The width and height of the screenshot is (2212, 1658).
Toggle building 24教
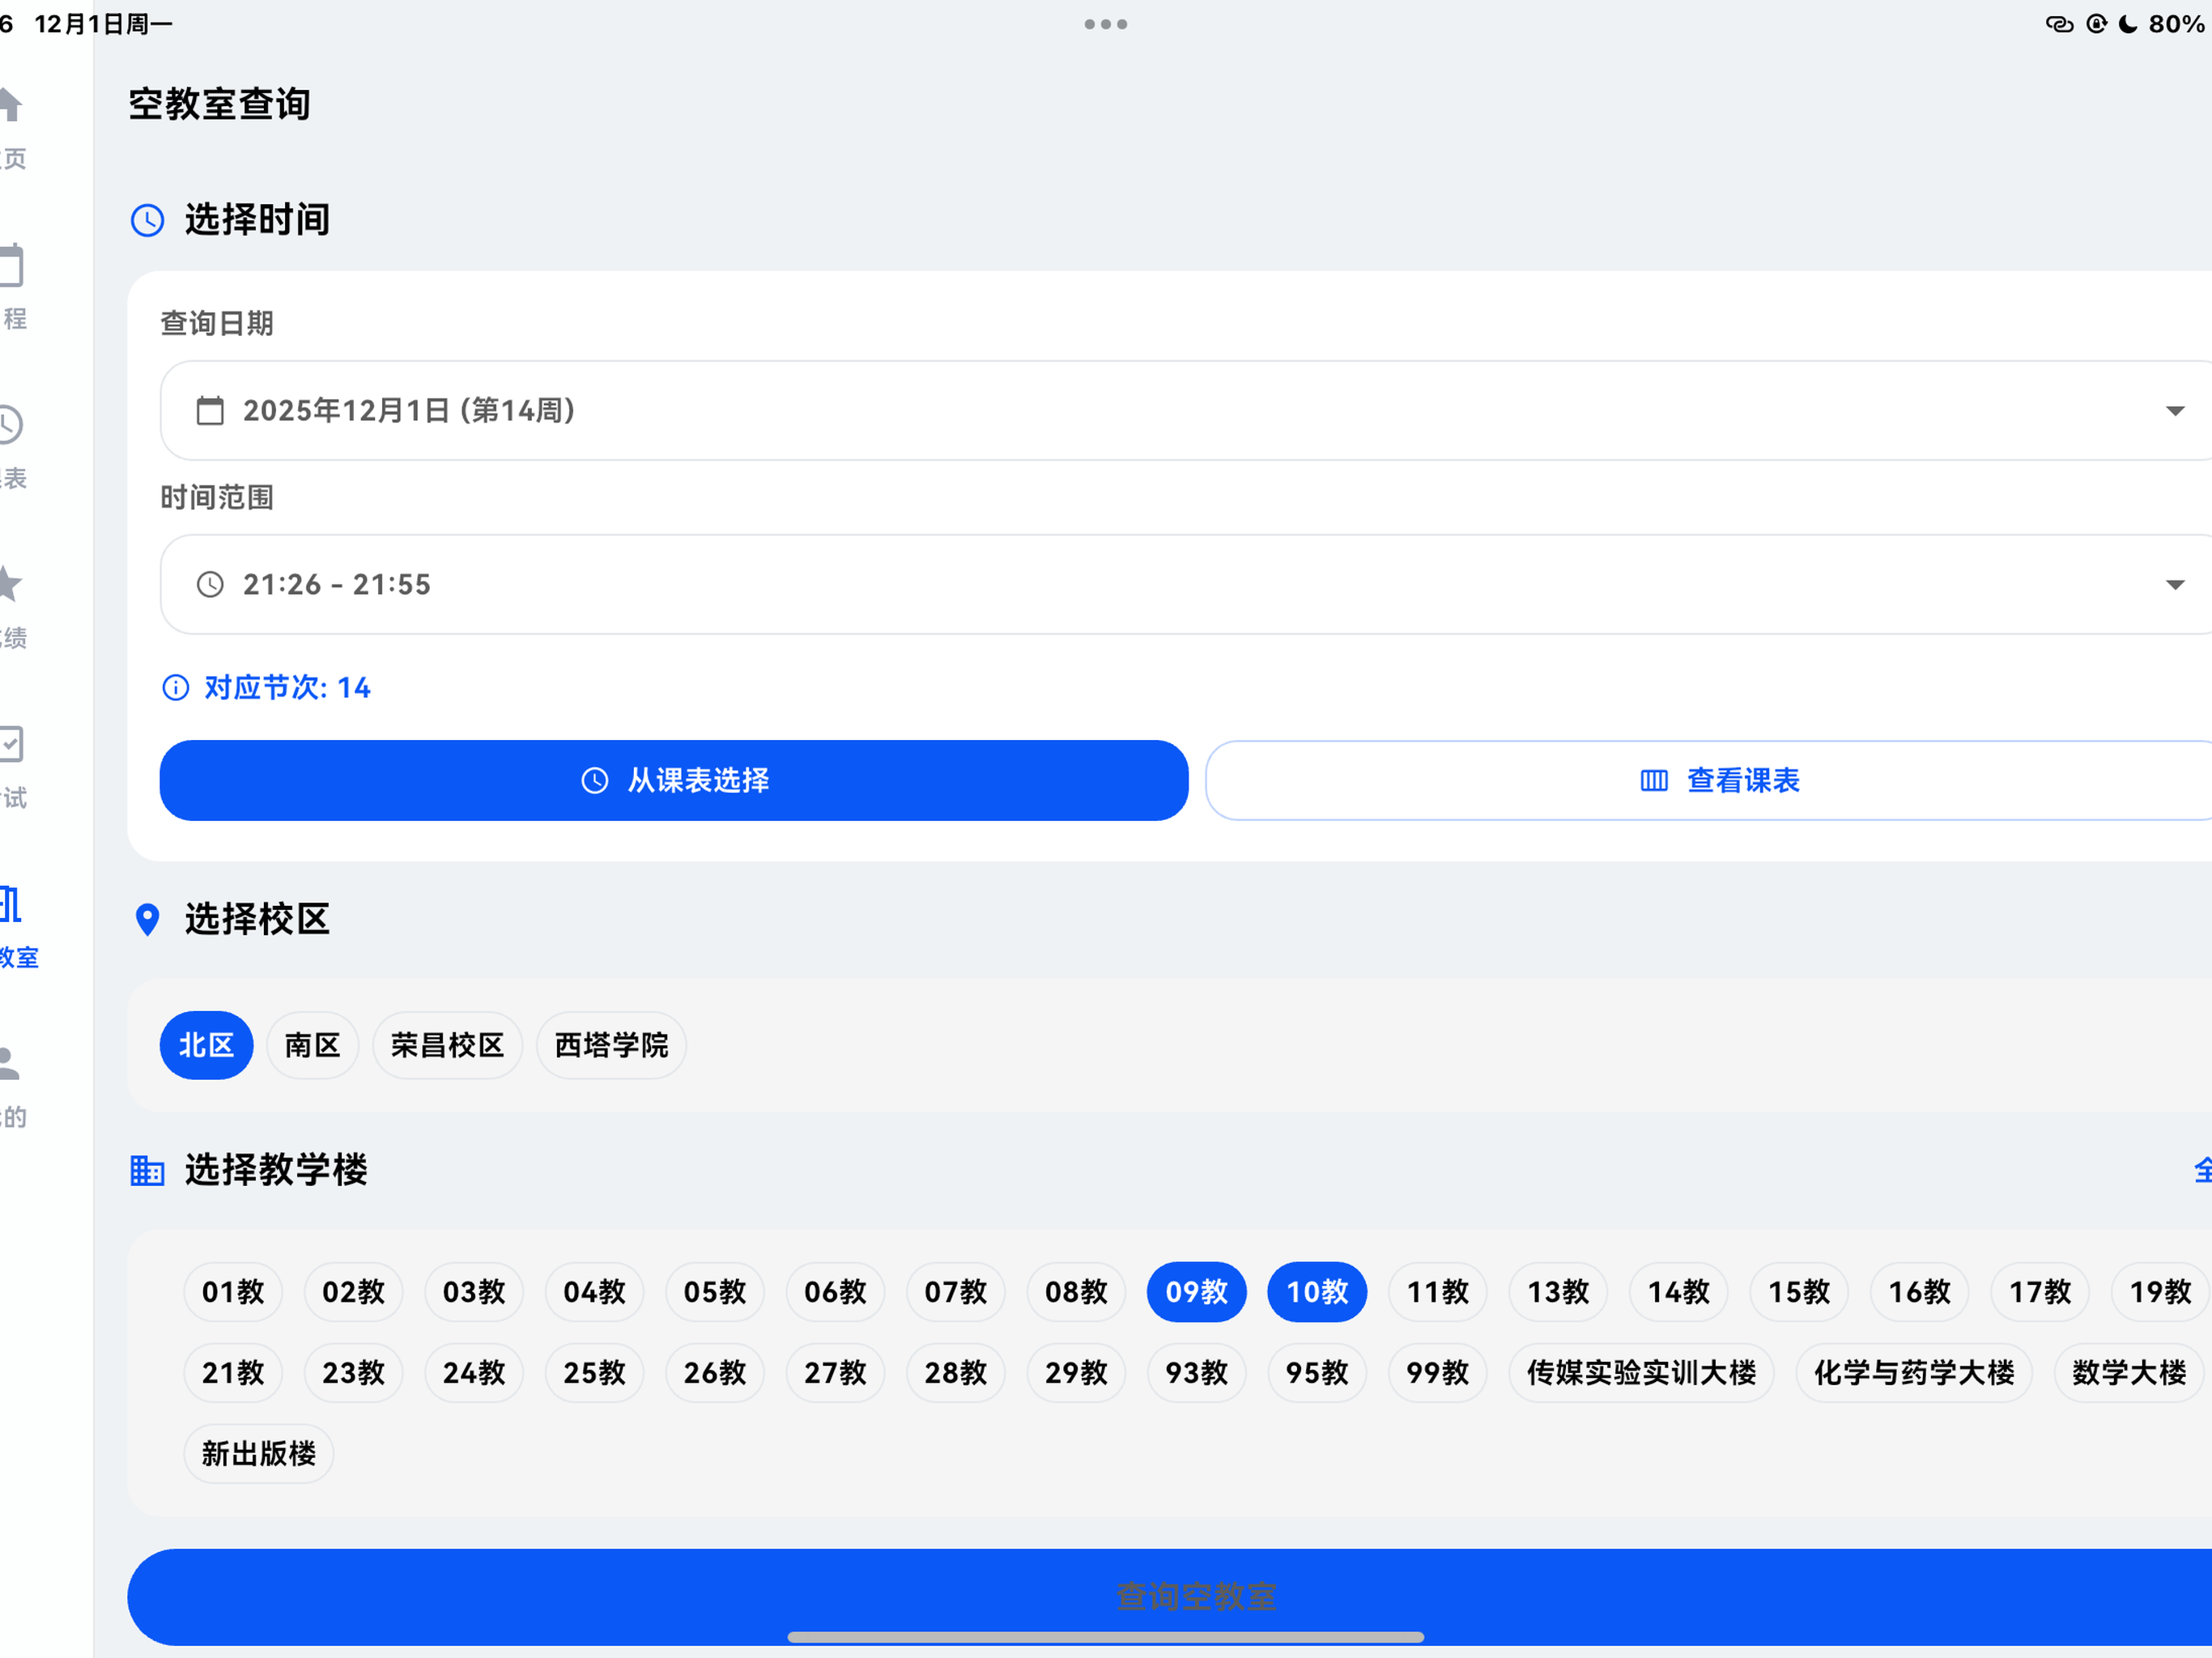(474, 1373)
